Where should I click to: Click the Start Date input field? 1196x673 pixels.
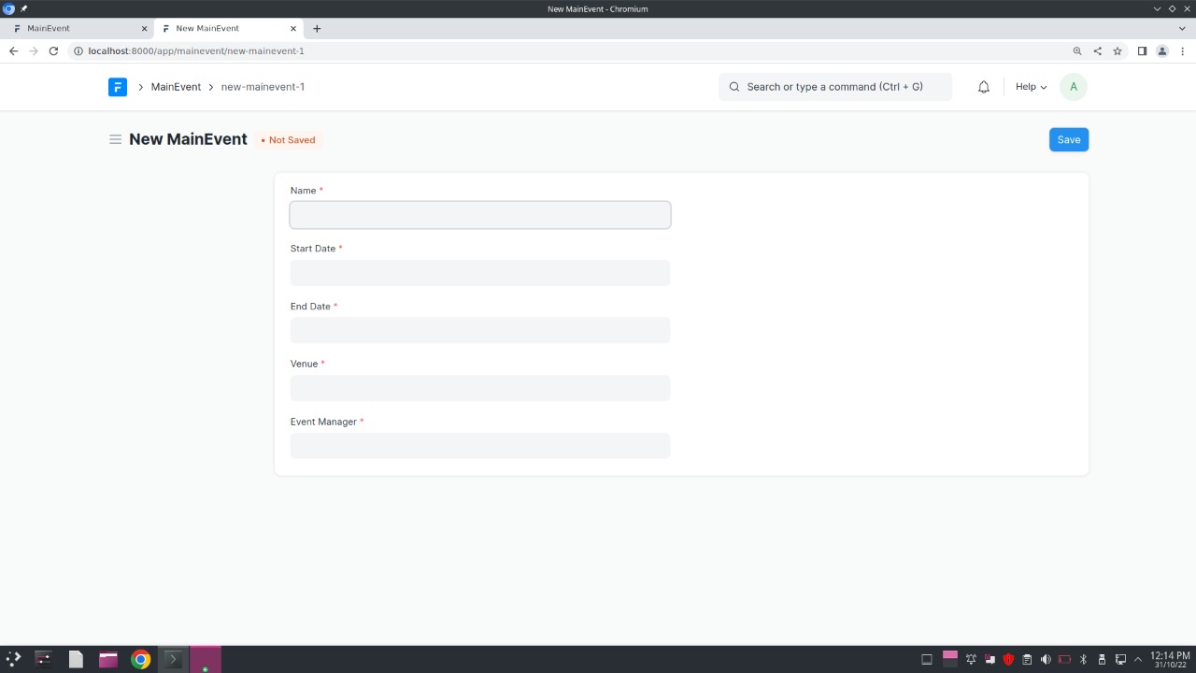coord(480,273)
